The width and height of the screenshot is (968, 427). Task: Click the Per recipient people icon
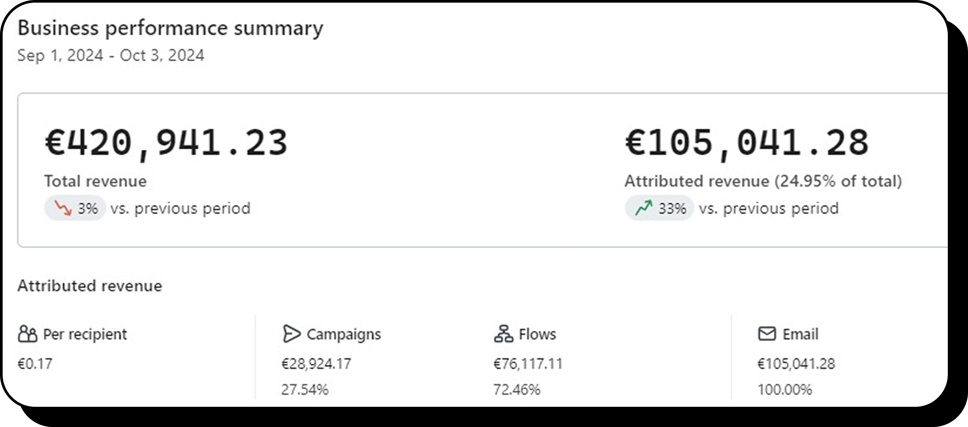click(x=28, y=334)
